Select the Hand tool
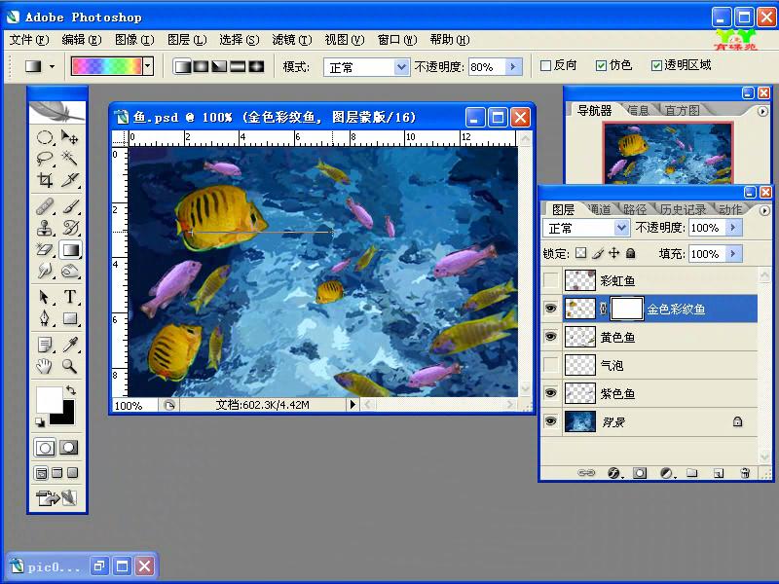This screenshot has width=779, height=584. [45, 366]
